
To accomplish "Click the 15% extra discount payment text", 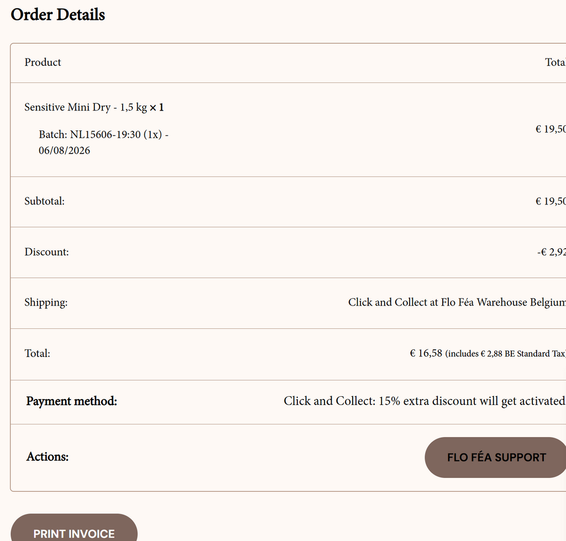I will click(424, 401).
